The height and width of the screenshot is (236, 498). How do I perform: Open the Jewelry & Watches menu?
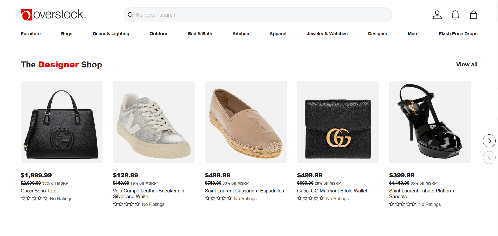[327, 34]
